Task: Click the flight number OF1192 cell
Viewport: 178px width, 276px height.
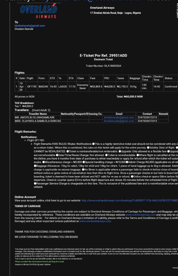Action: pos(32,87)
